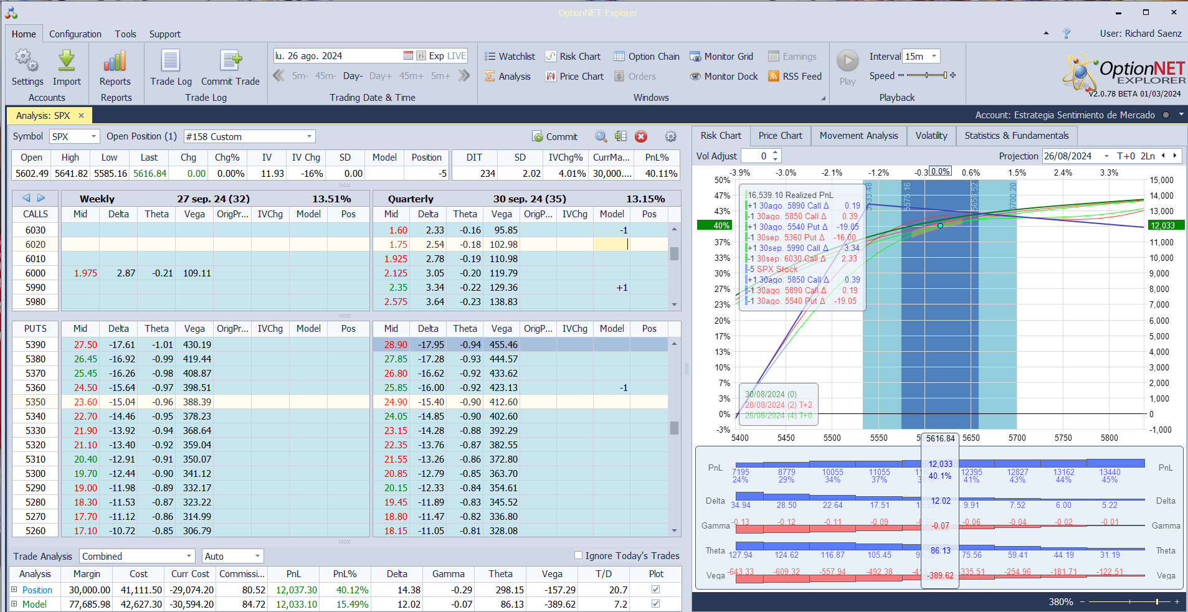The image size is (1188, 612).
Task: Expand the Interval 15m dropdown
Action: [934, 57]
